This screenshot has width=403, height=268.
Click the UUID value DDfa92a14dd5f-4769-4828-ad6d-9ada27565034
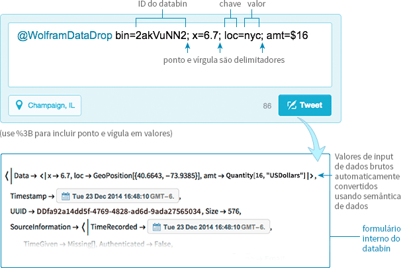click(118, 212)
